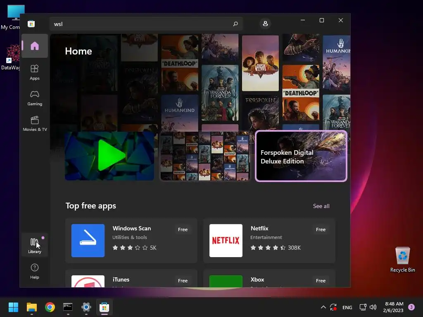Open the movie collage promo tile
The image size is (423, 317).
click(x=205, y=156)
